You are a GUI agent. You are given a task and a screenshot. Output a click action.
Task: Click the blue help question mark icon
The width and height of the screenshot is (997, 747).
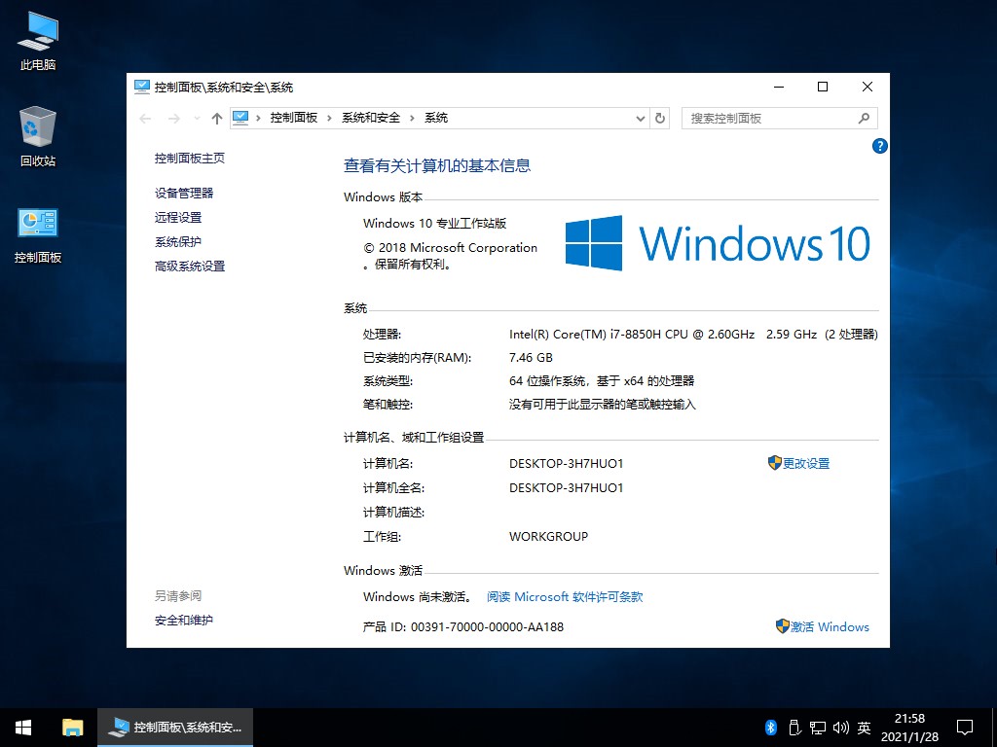[879, 146]
